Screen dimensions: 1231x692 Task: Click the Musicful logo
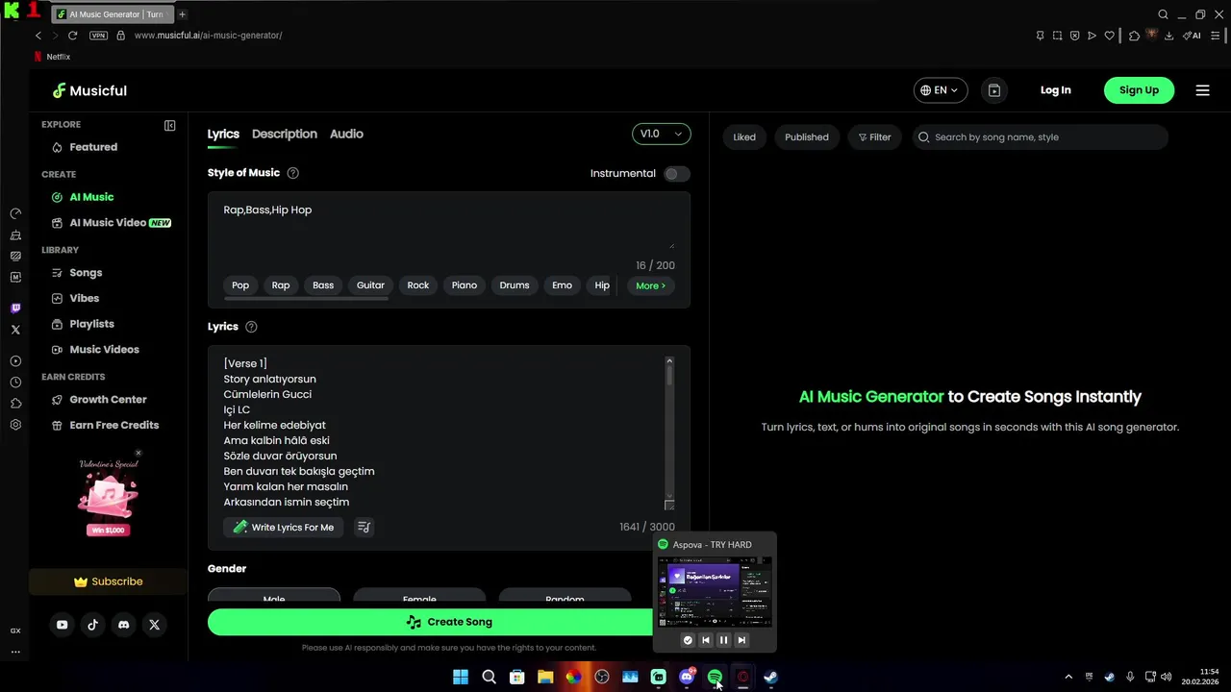point(89,90)
